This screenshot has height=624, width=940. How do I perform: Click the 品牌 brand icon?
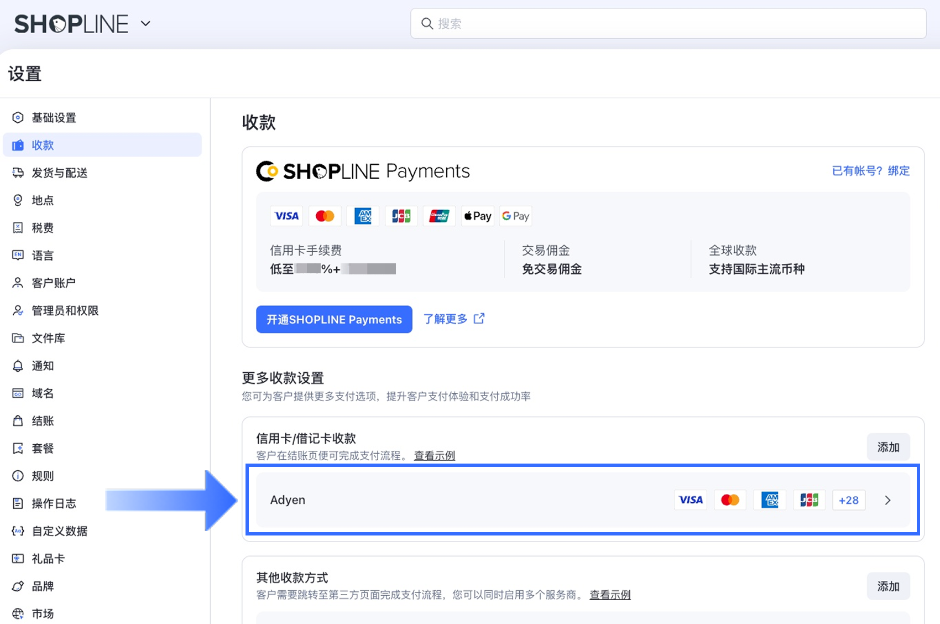point(18,586)
